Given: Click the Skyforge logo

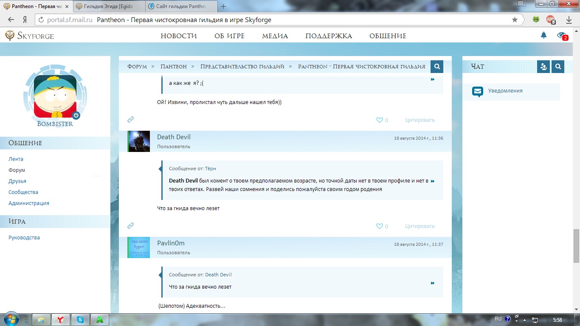Looking at the screenshot, I should [29, 36].
